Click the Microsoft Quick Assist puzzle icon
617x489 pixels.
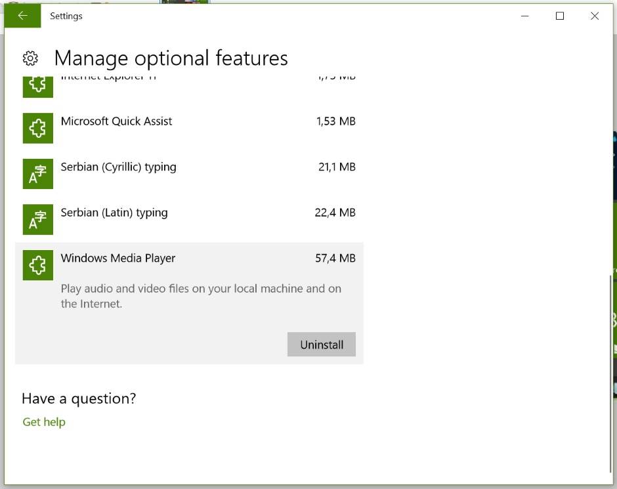(x=38, y=128)
